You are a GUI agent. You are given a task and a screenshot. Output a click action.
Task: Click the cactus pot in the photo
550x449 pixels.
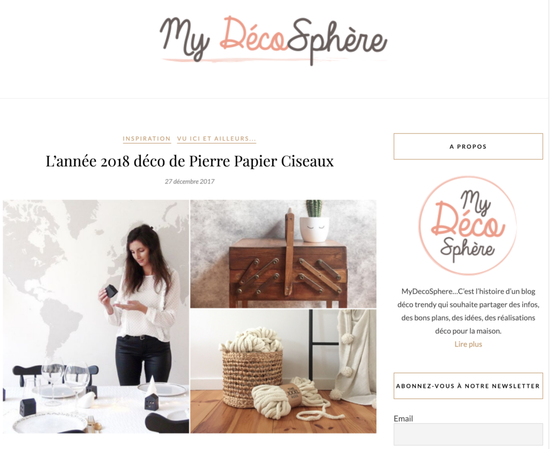pos(314,222)
